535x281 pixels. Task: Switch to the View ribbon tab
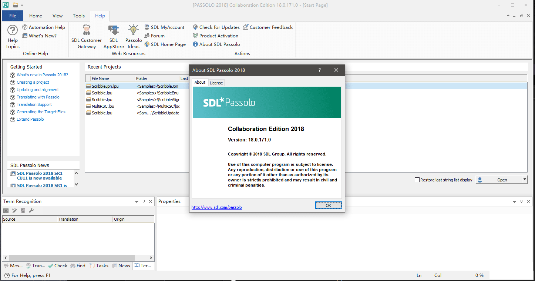[x=57, y=16]
